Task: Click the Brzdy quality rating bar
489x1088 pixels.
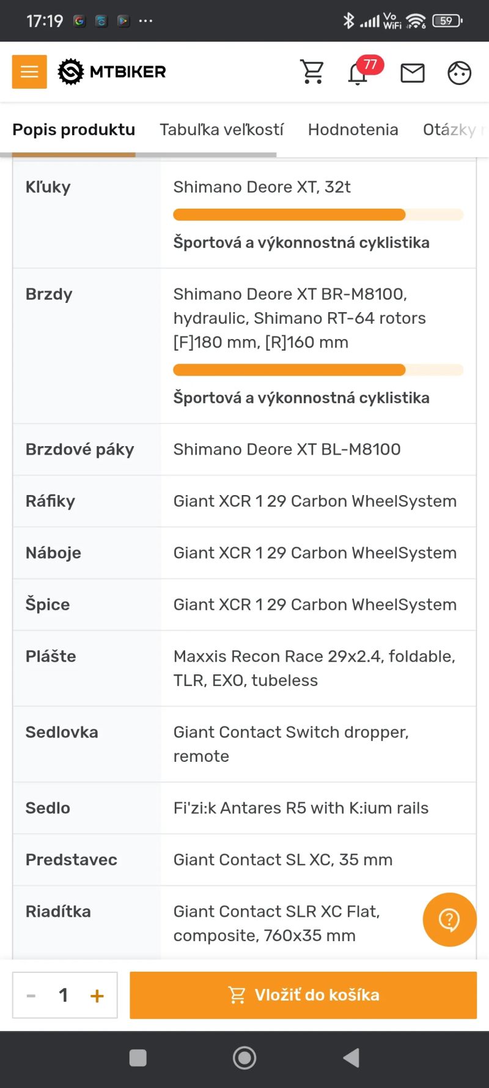Action: tap(318, 370)
